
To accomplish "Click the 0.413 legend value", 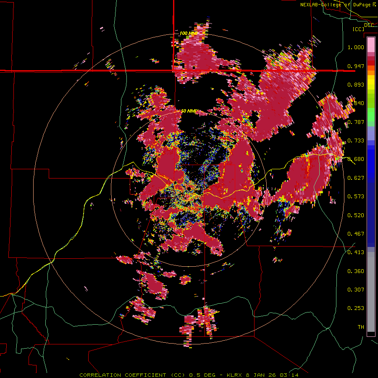I will click(356, 252).
